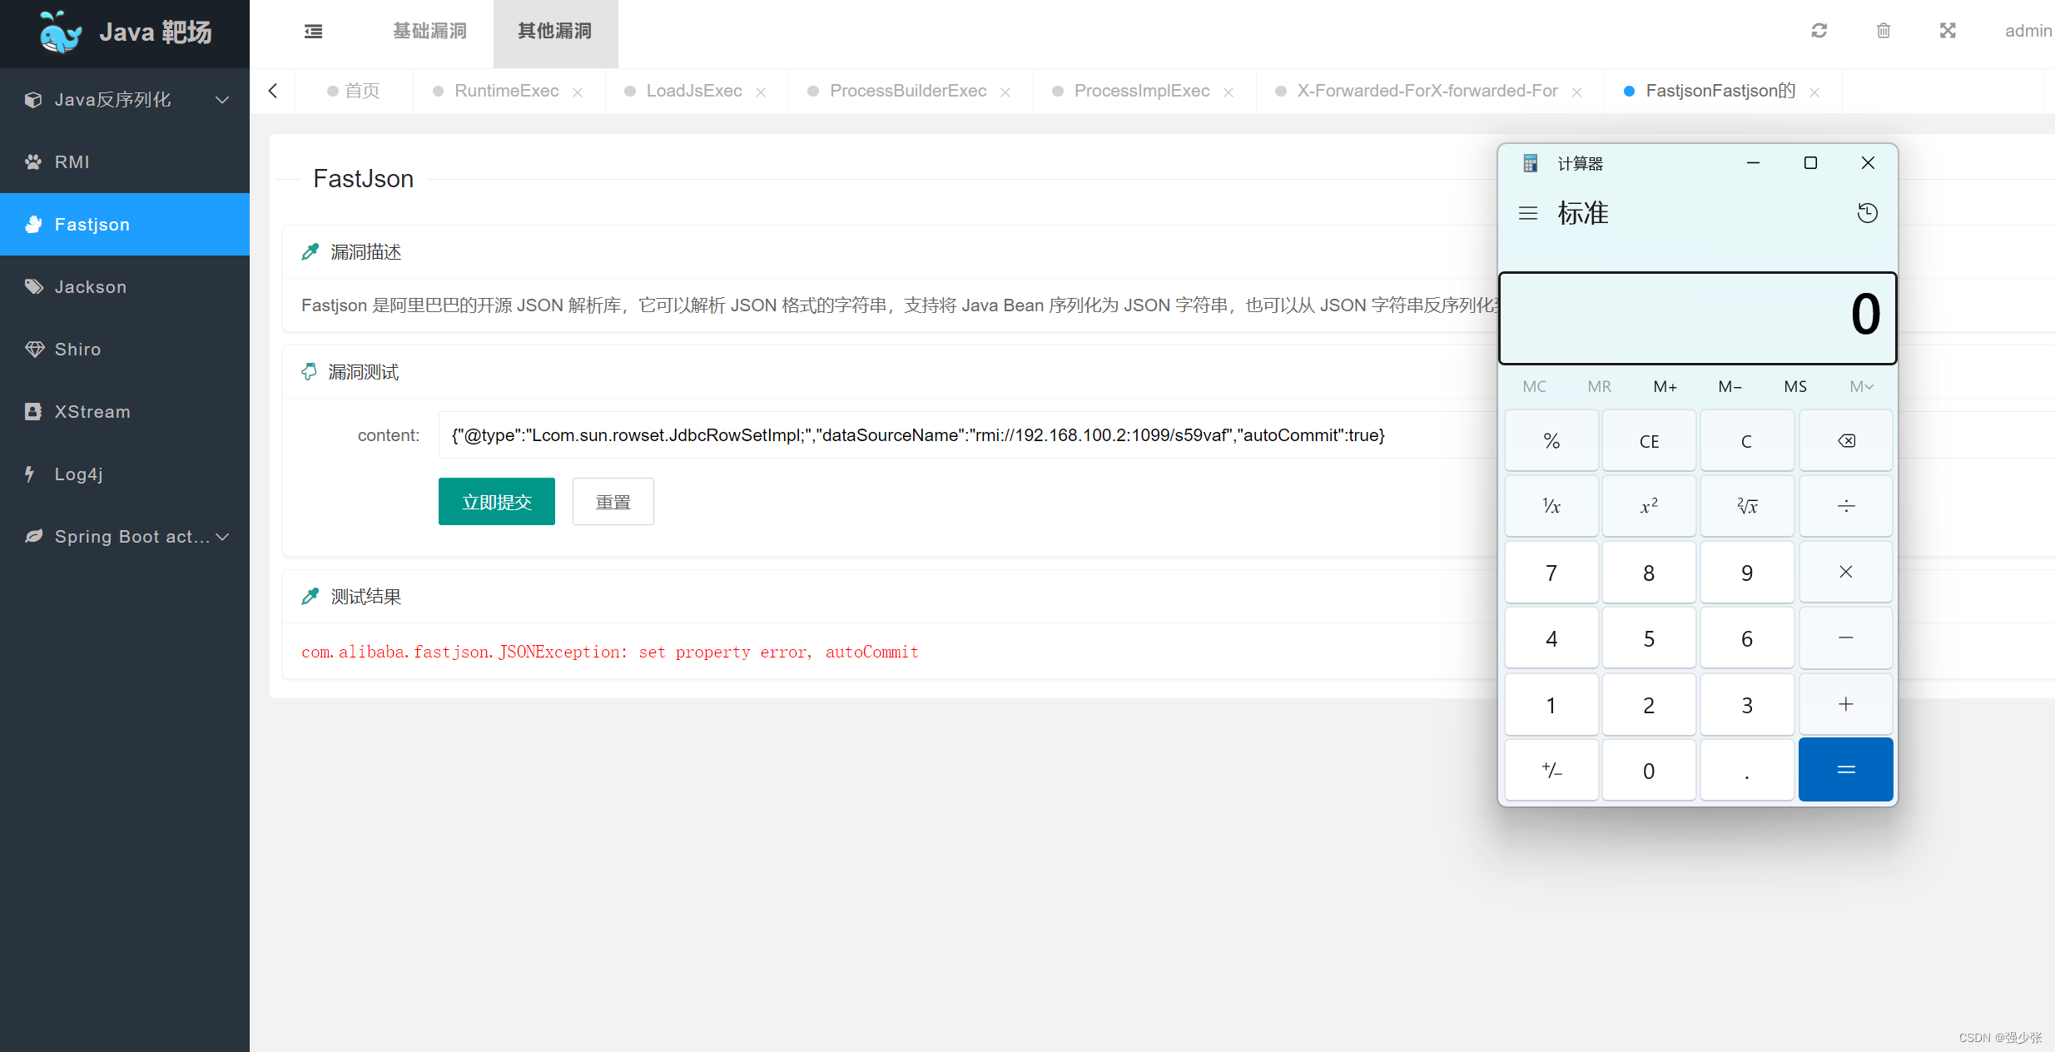The image size is (2055, 1052).
Task: Click calculator equals key
Action: pyautogui.click(x=1846, y=770)
